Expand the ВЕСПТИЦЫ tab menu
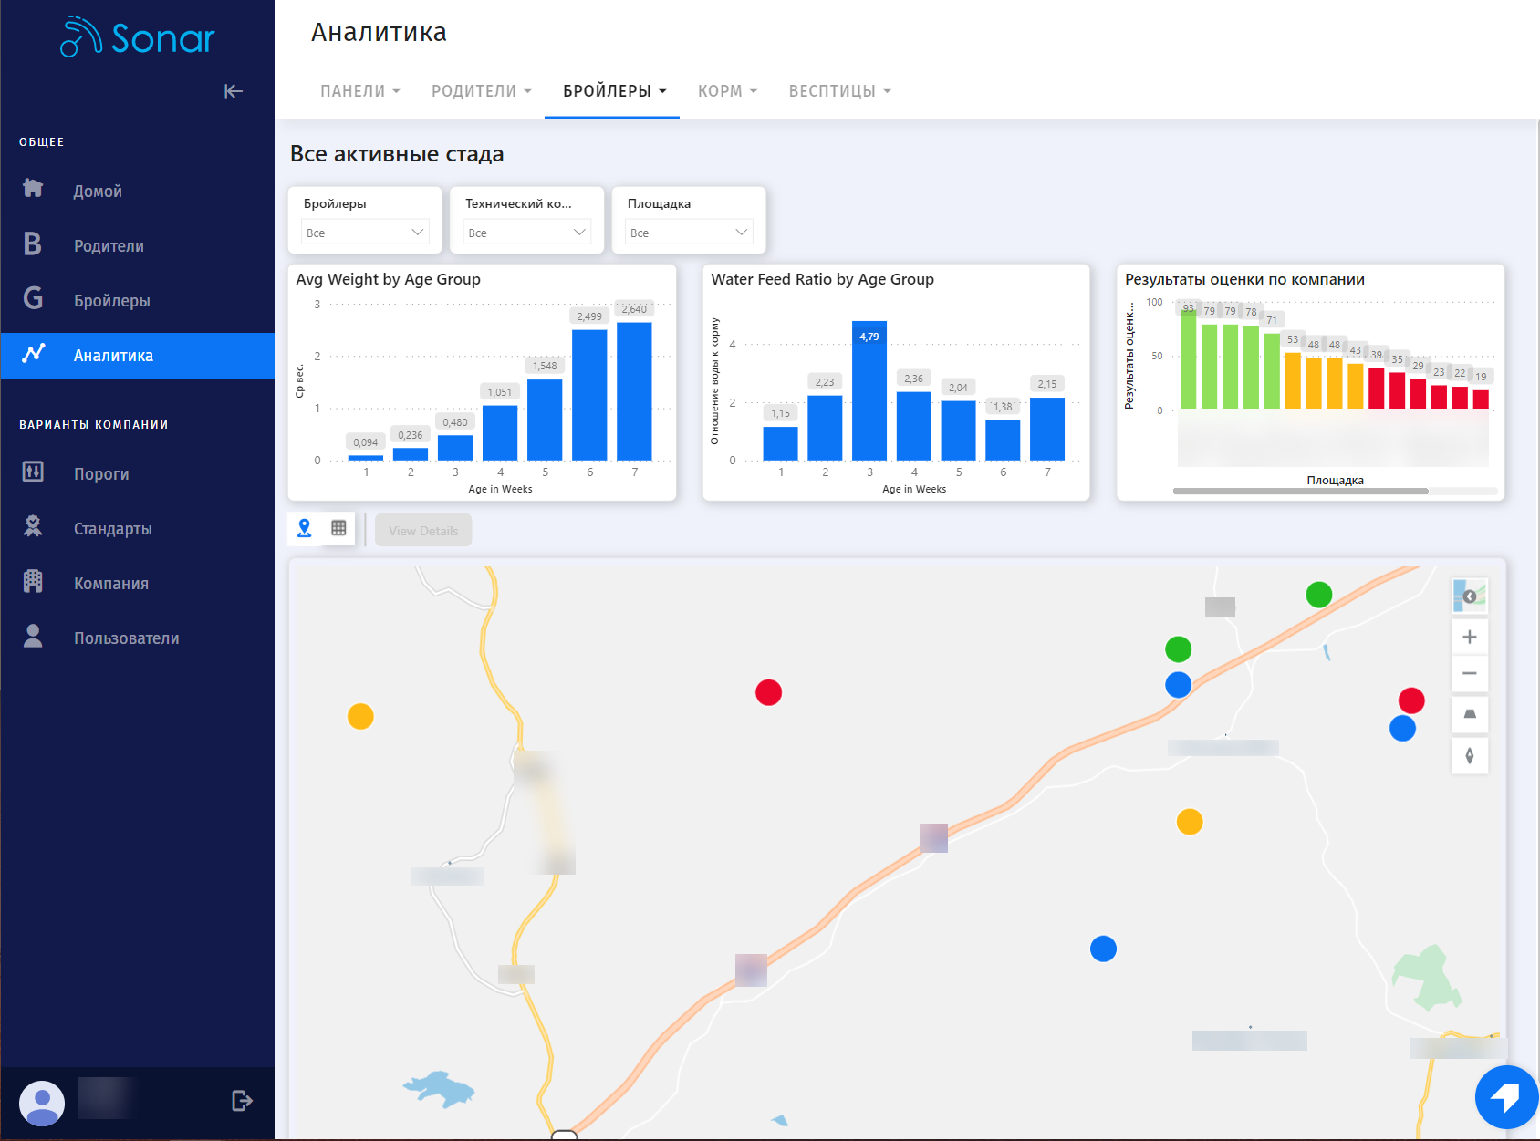Viewport: 1540px width, 1141px height. [x=839, y=91]
